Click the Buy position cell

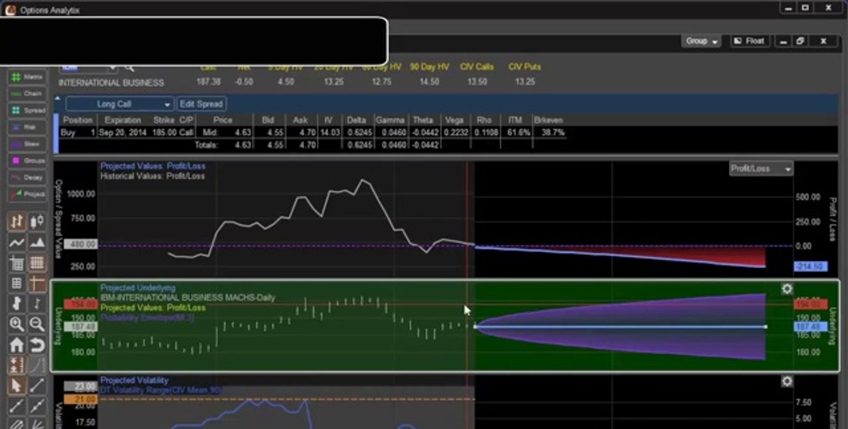(x=68, y=132)
